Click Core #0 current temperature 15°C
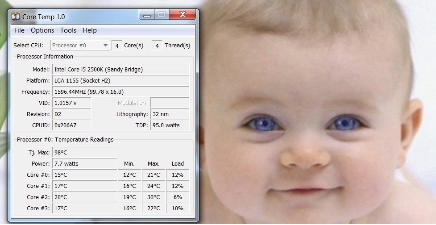436x225 pixels. click(x=84, y=175)
